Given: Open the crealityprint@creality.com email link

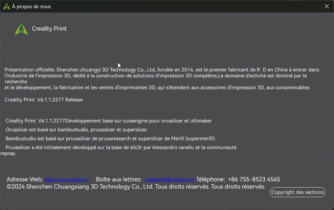Looking at the screenshot, I should coord(169,179).
